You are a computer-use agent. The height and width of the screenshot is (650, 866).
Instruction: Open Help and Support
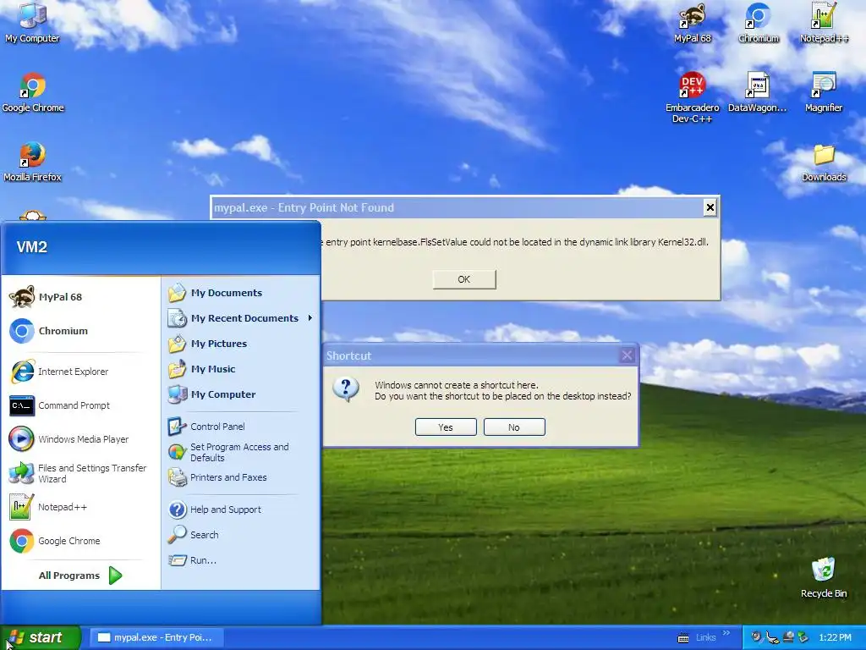(x=241, y=509)
